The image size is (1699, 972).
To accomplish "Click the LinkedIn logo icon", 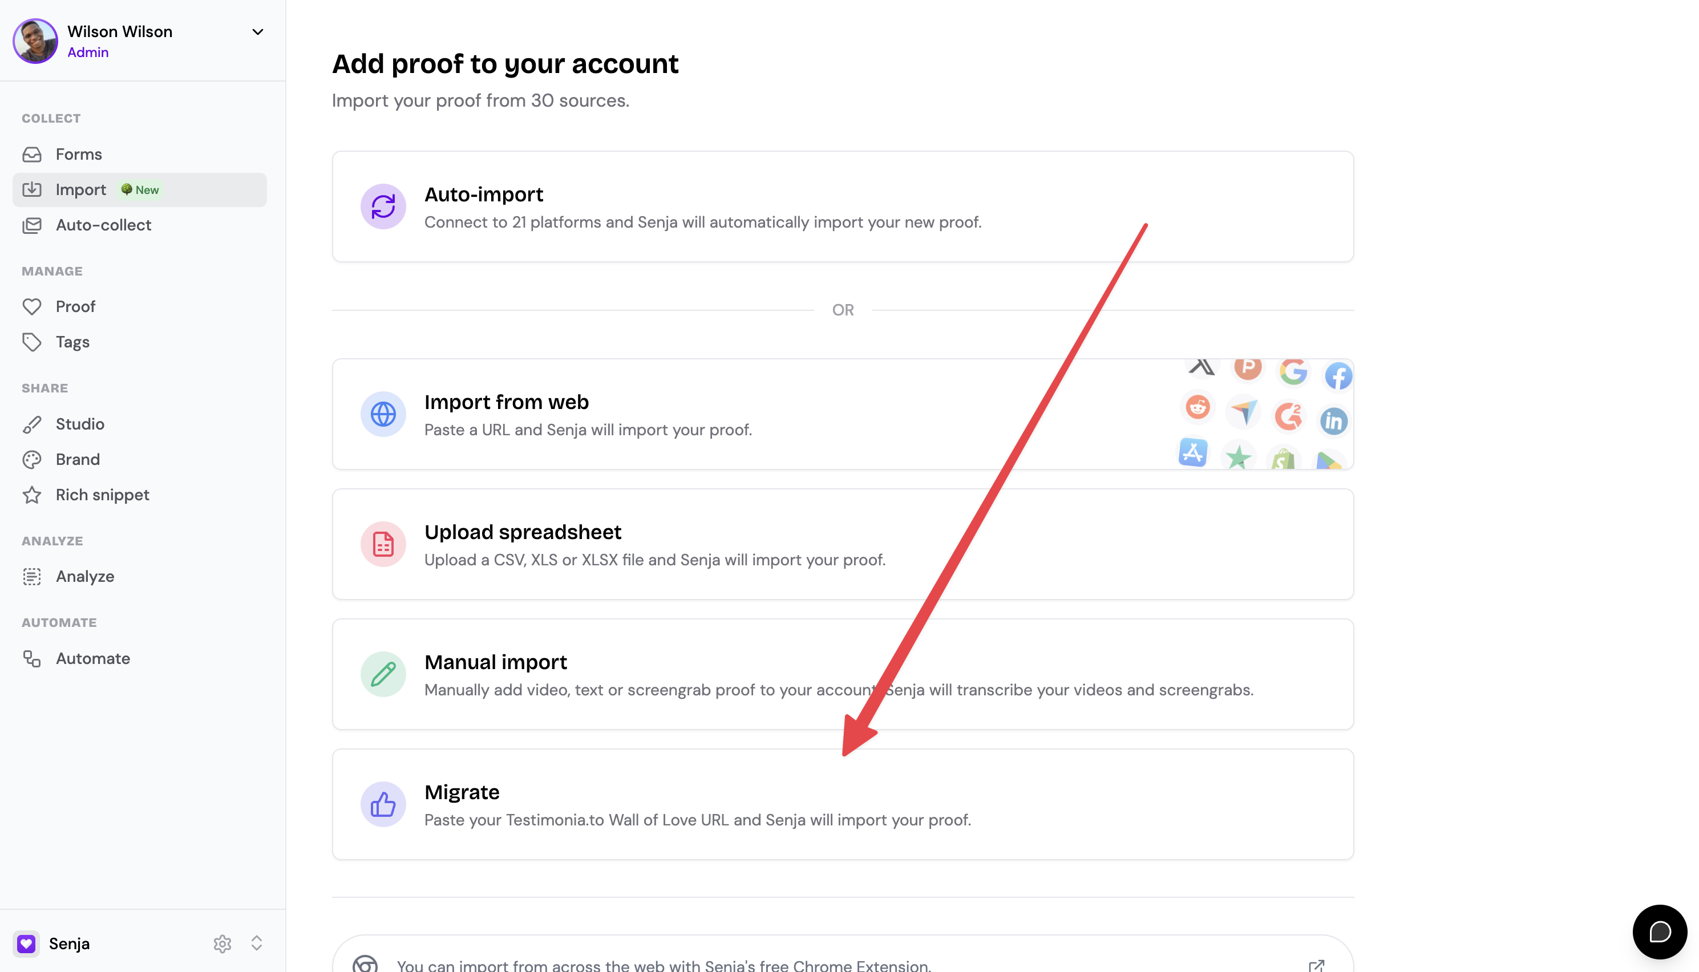I will click(1334, 421).
